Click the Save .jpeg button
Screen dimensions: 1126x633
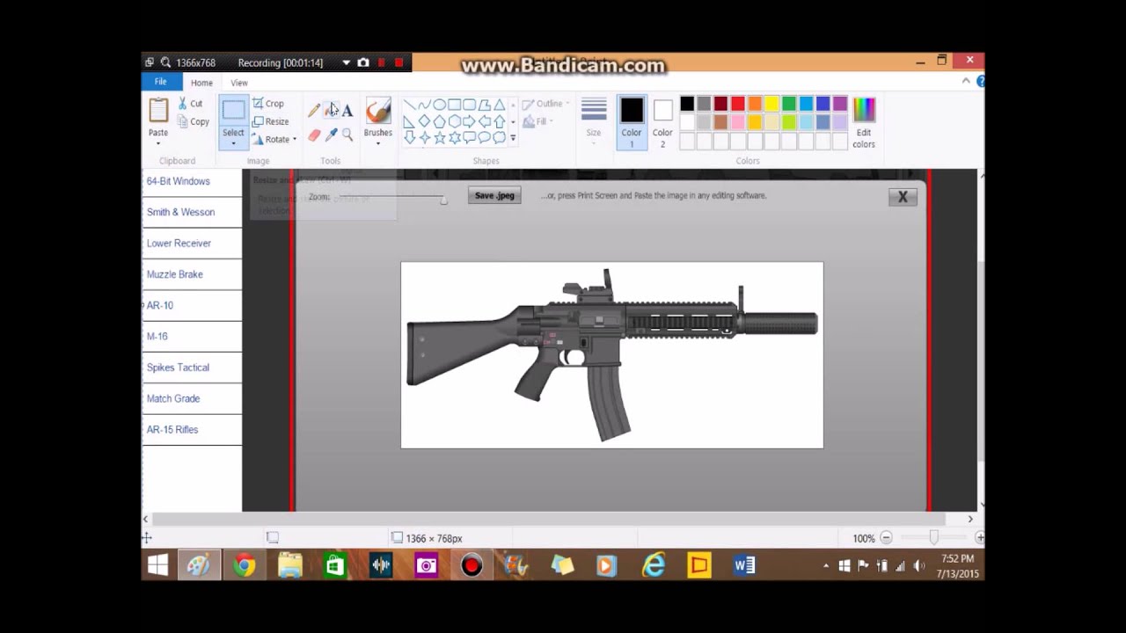494,195
